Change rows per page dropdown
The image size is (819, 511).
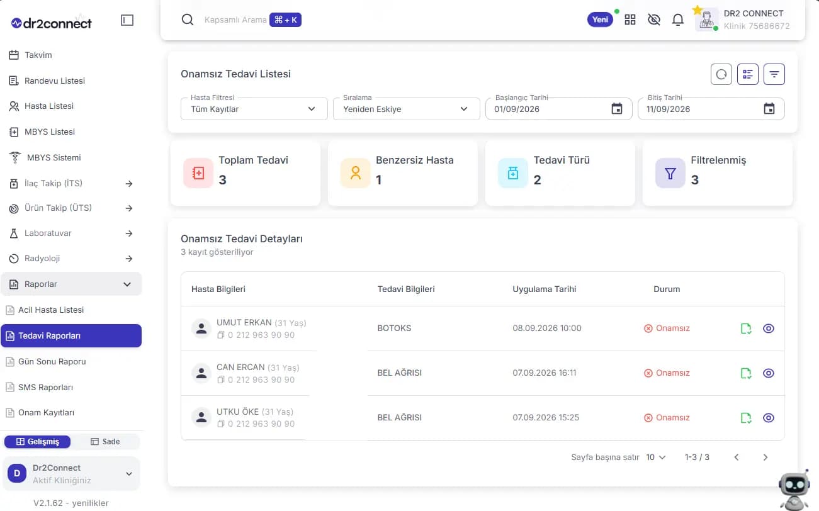(655, 458)
